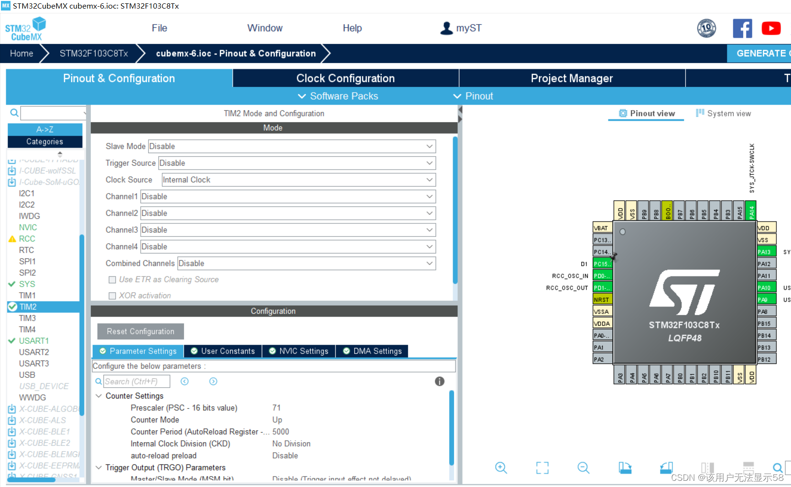The width and height of the screenshot is (791, 487).
Task: Click the STM32F103C8Tx breadcrumb
Action: (x=94, y=53)
